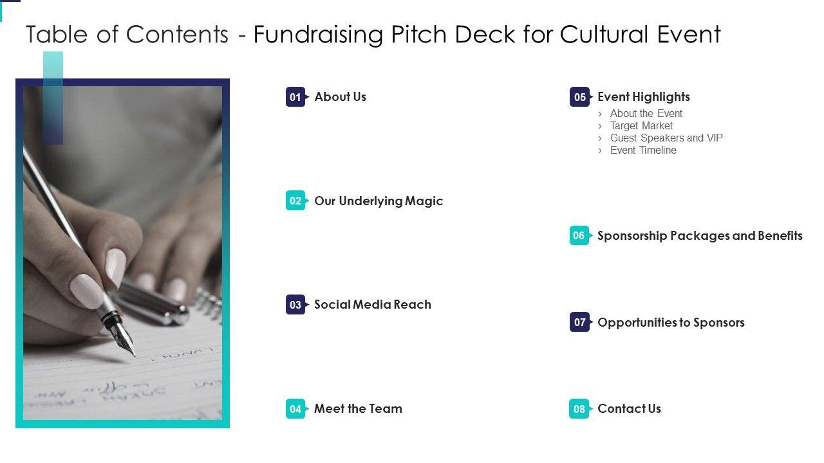Open Sponsorship Packages and Benefits

point(700,235)
